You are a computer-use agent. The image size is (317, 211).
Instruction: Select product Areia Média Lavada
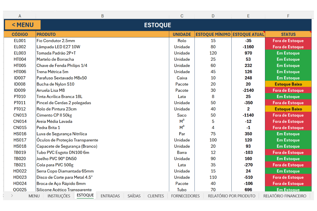54,121
